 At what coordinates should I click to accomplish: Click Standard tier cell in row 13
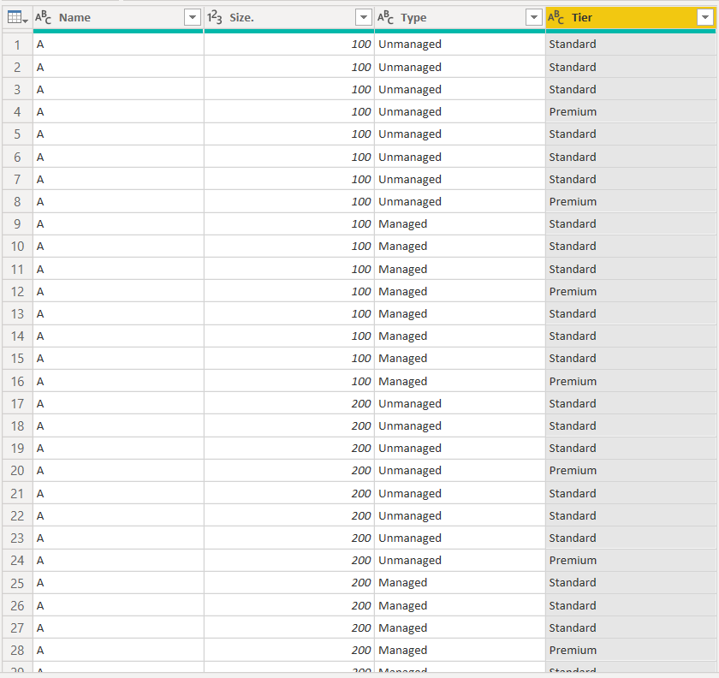pos(631,314)
